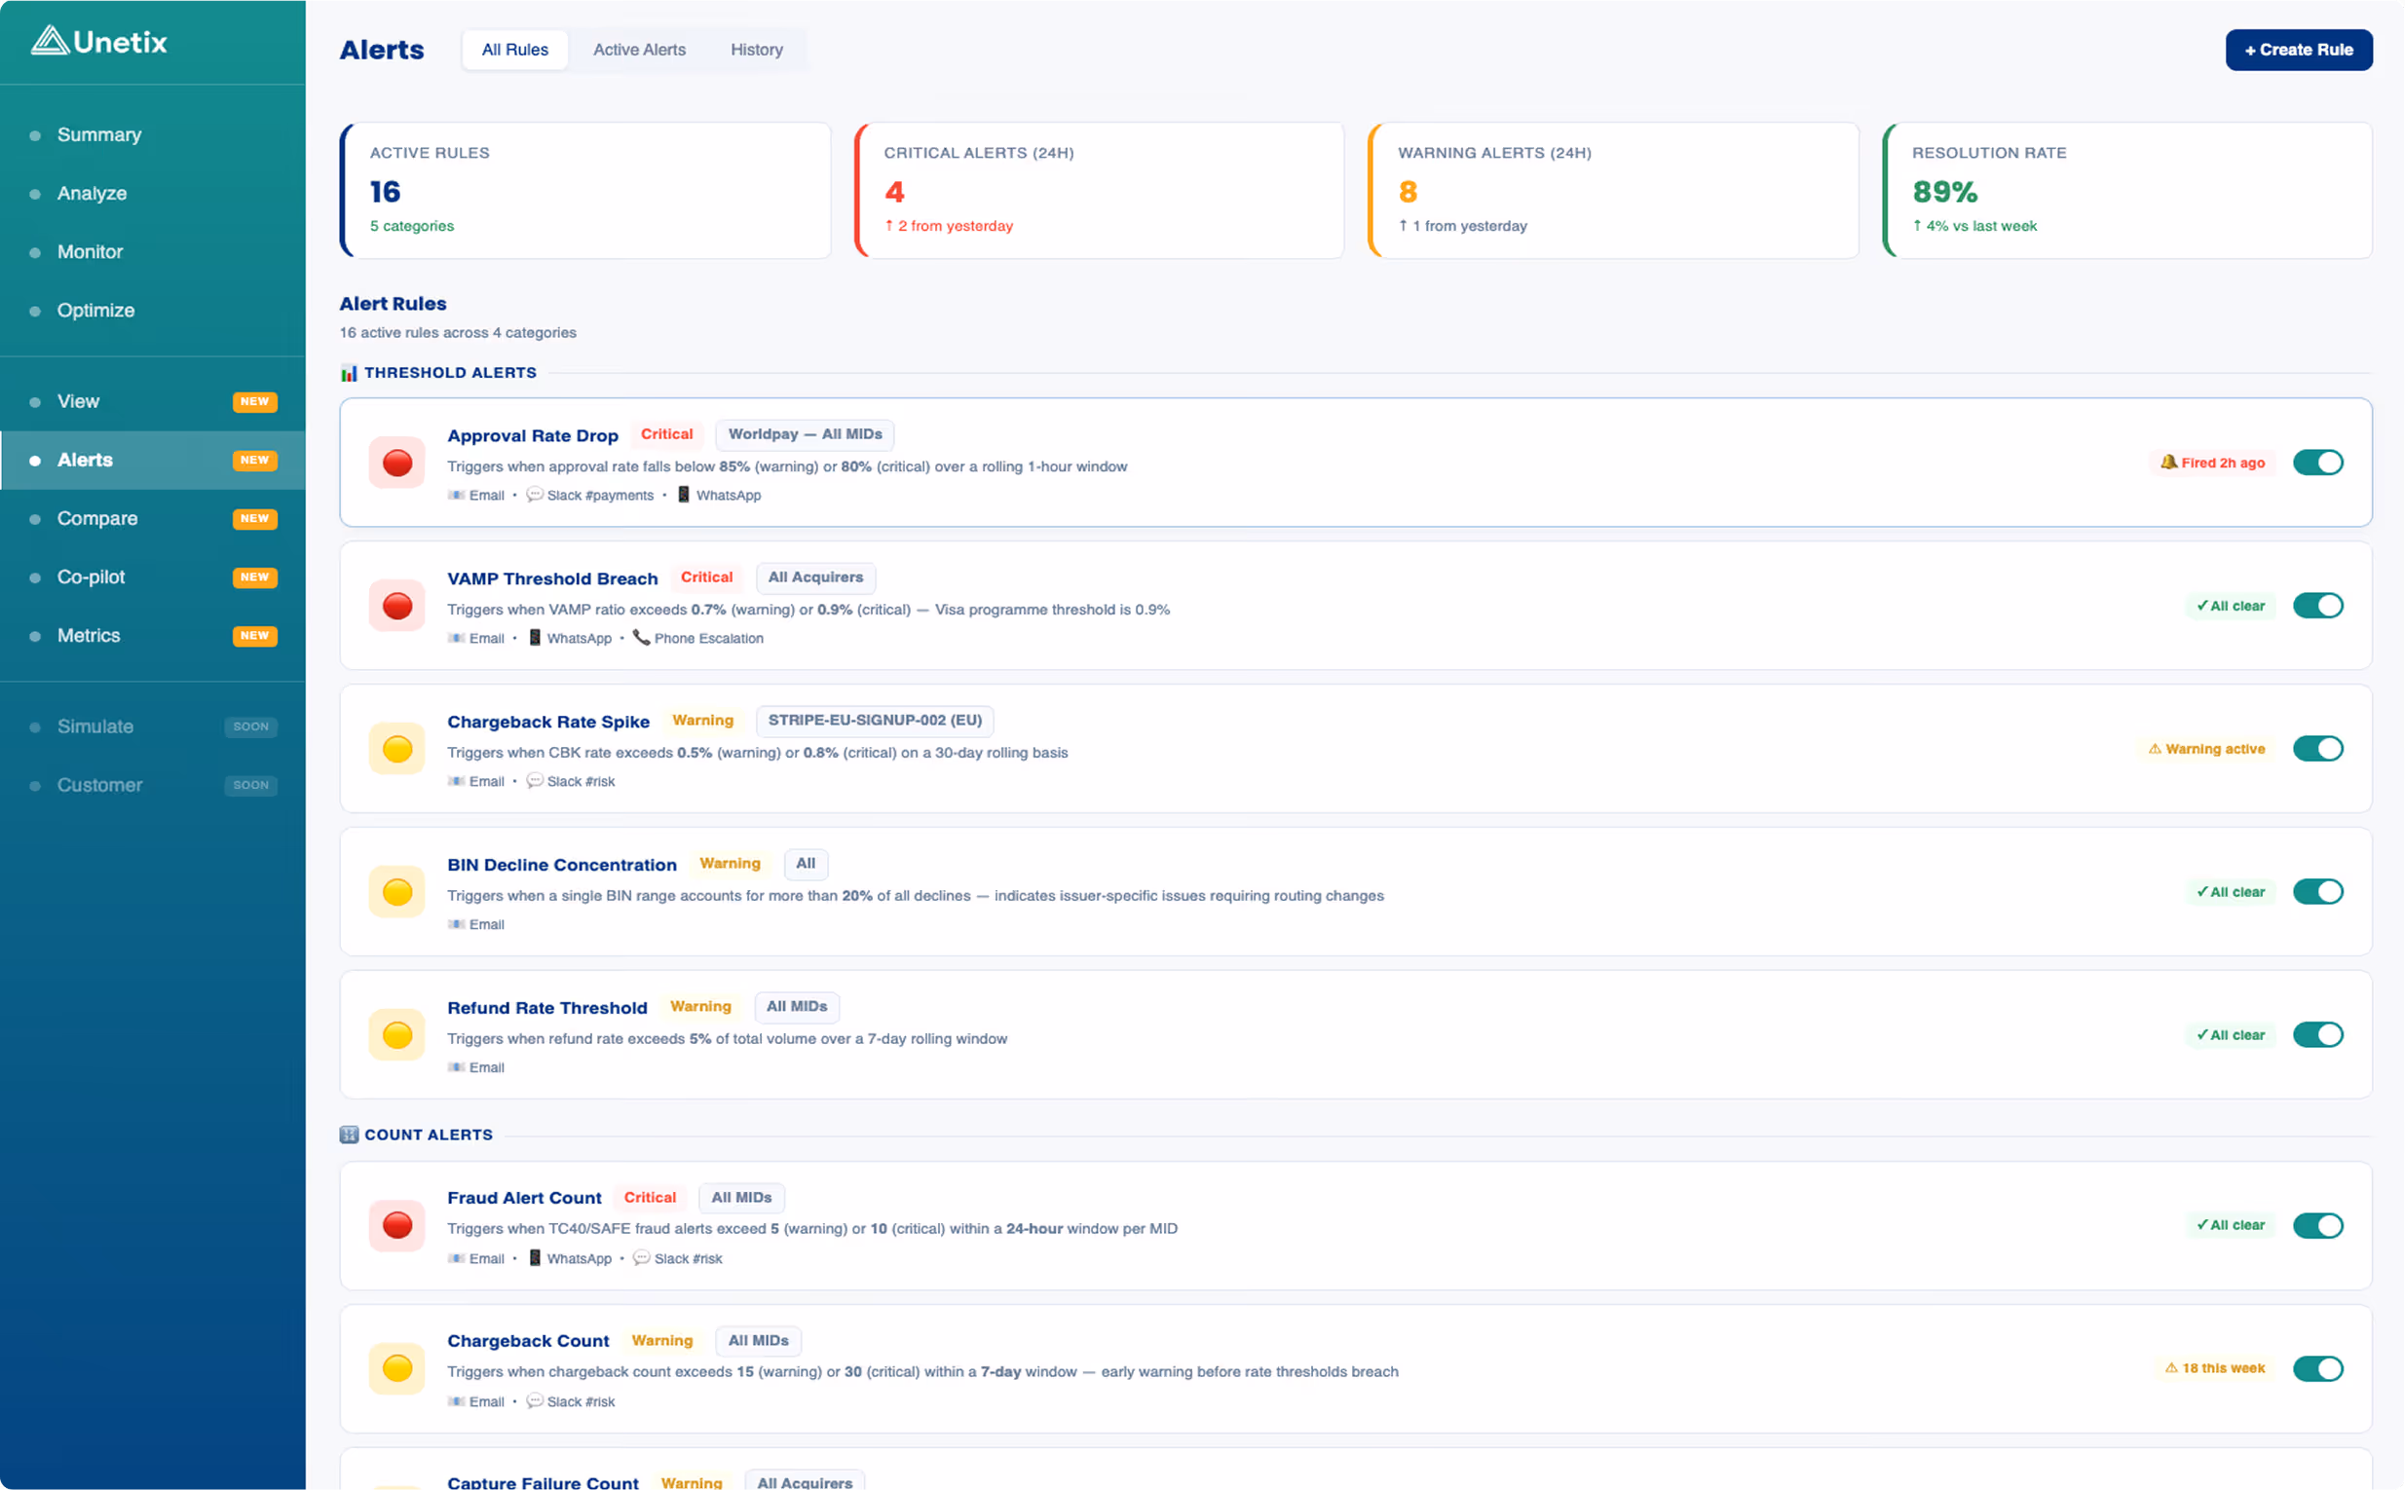Toggle the BIN Decline Concentration rule
Viewport: 2405px width, 1490px height.
2317,891
